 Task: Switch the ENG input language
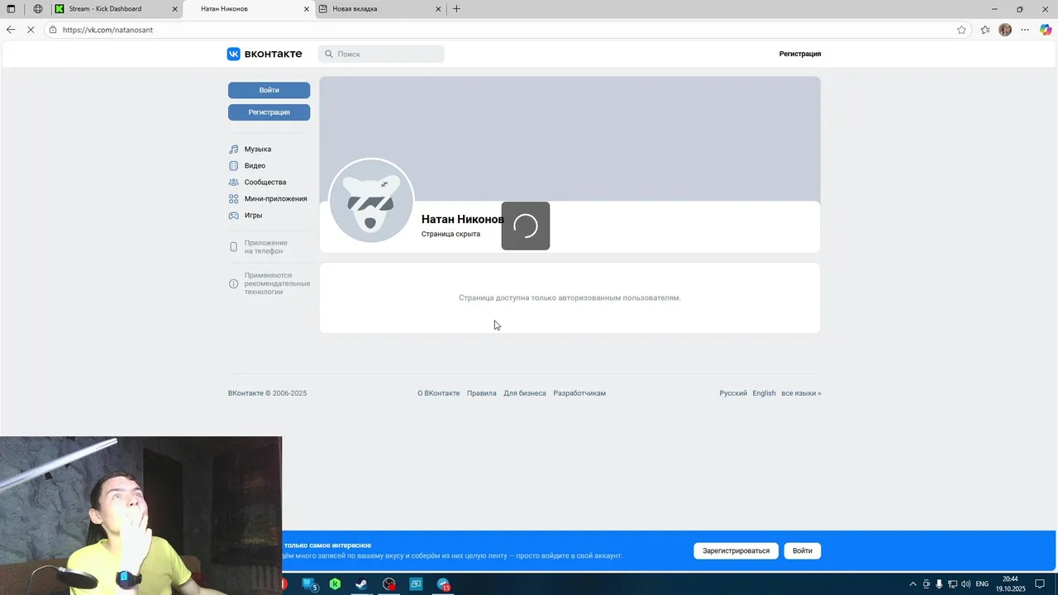coord(982,584)
